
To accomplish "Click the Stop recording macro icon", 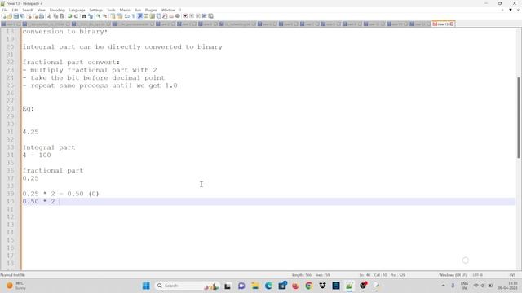I will 192,16.
